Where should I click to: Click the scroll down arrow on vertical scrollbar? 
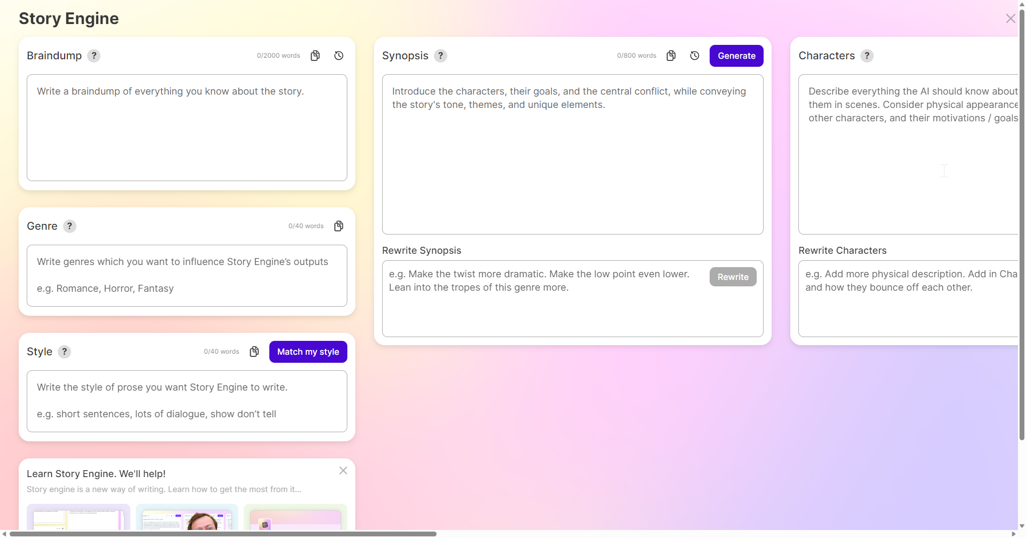coord(1022,526)
